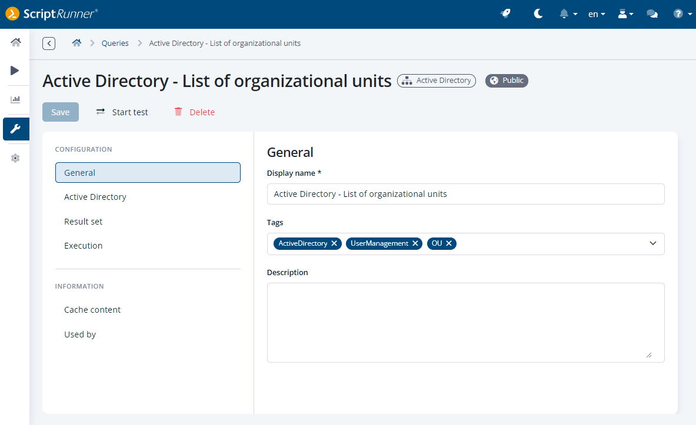The width and height of the screenshot is (696, 425).
Task: Click into the Description text area
Action: 465,323
